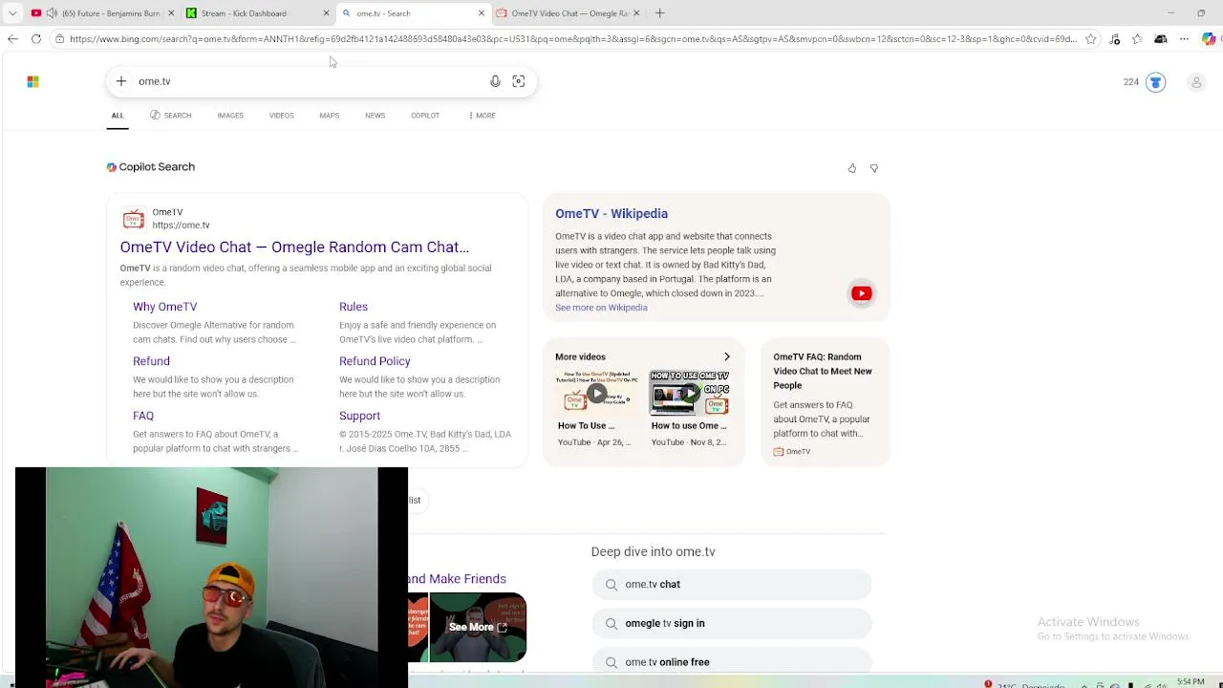Switch to the YouTube Future - Benjamins tab
The image size is (1223, 688).
[x=103, y=13]
